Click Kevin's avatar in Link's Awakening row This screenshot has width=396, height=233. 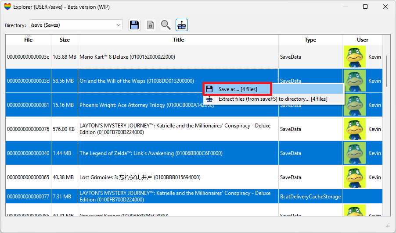(x=355, y=153)
